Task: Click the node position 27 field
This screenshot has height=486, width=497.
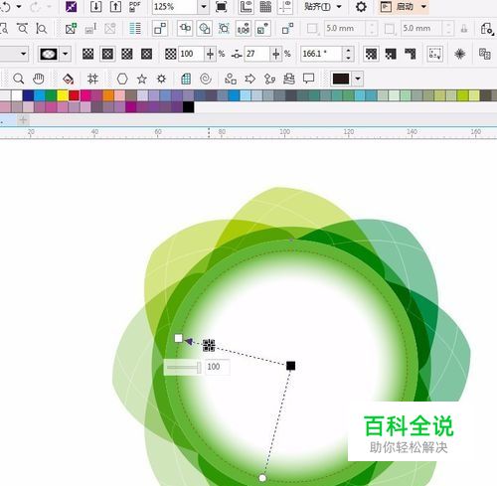Action: coord(257,54)
